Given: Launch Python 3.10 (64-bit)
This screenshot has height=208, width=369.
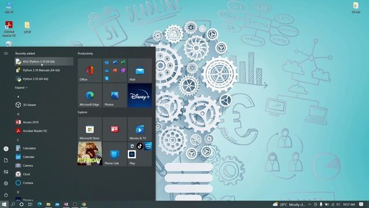Looking at the screenshot, I should [x=44, y=79].
